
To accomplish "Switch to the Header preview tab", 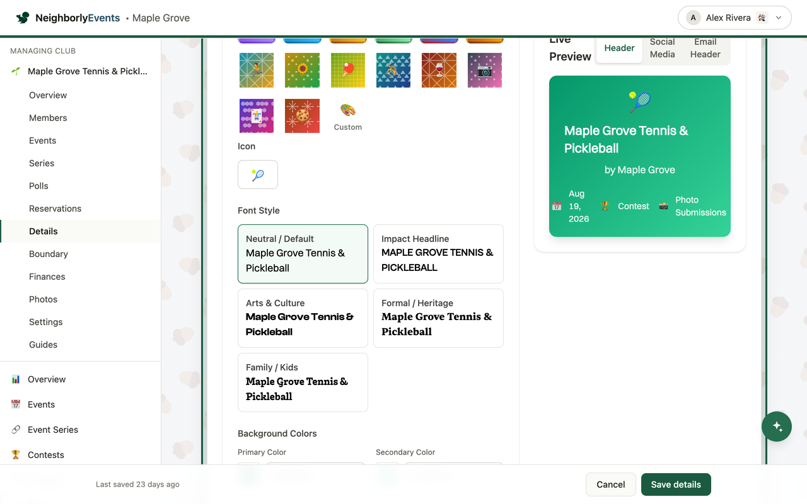I will (619, 48).
